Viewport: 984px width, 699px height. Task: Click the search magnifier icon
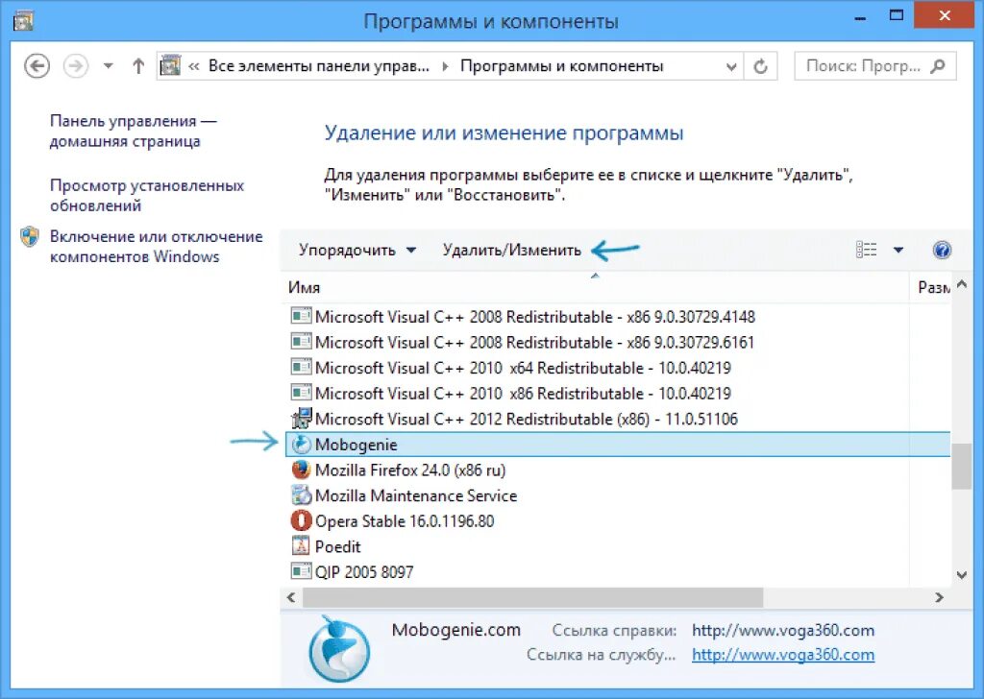[938, 66]
